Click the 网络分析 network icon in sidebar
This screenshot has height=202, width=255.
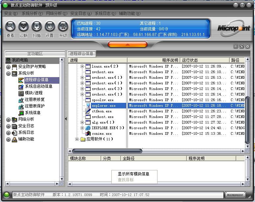click(14, 120)
